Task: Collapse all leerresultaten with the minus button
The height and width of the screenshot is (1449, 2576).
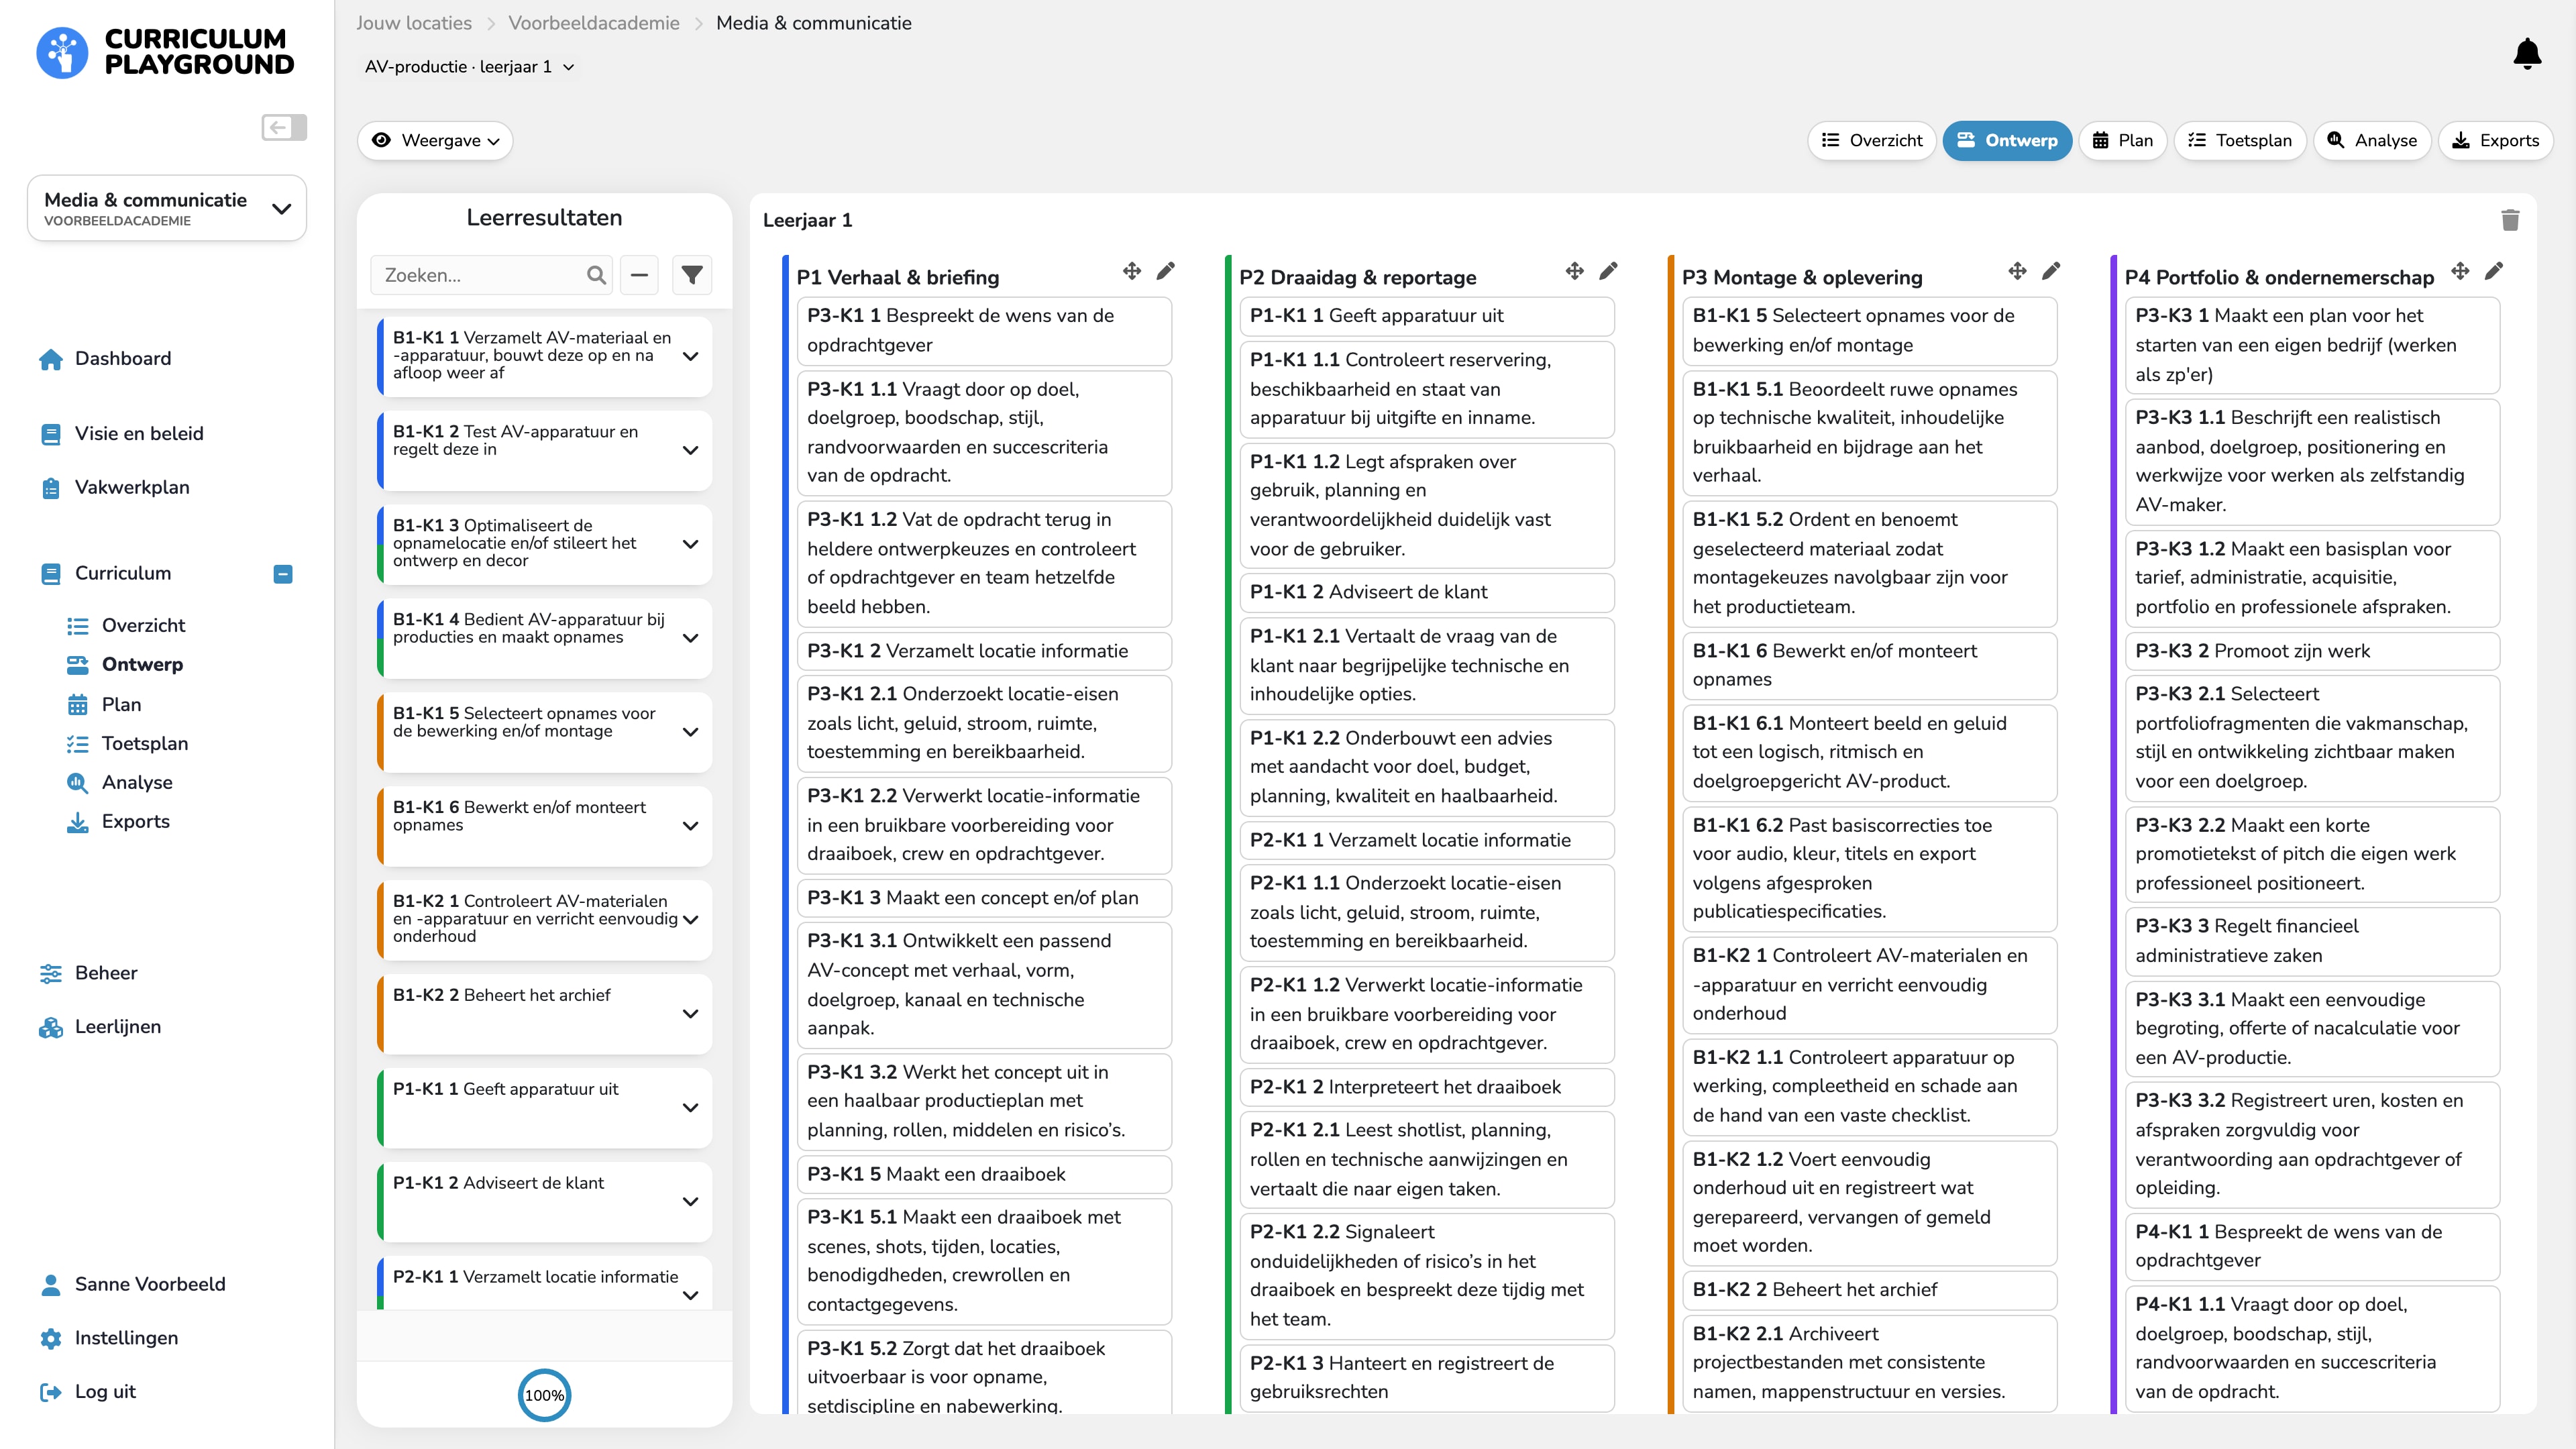Action: pyautogui.click(x=639, y=275)
